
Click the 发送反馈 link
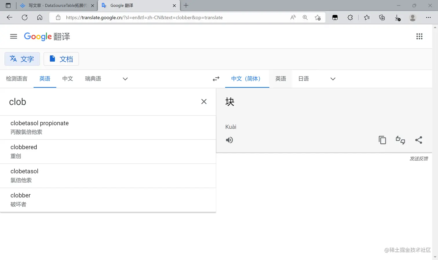click(419, 159)
